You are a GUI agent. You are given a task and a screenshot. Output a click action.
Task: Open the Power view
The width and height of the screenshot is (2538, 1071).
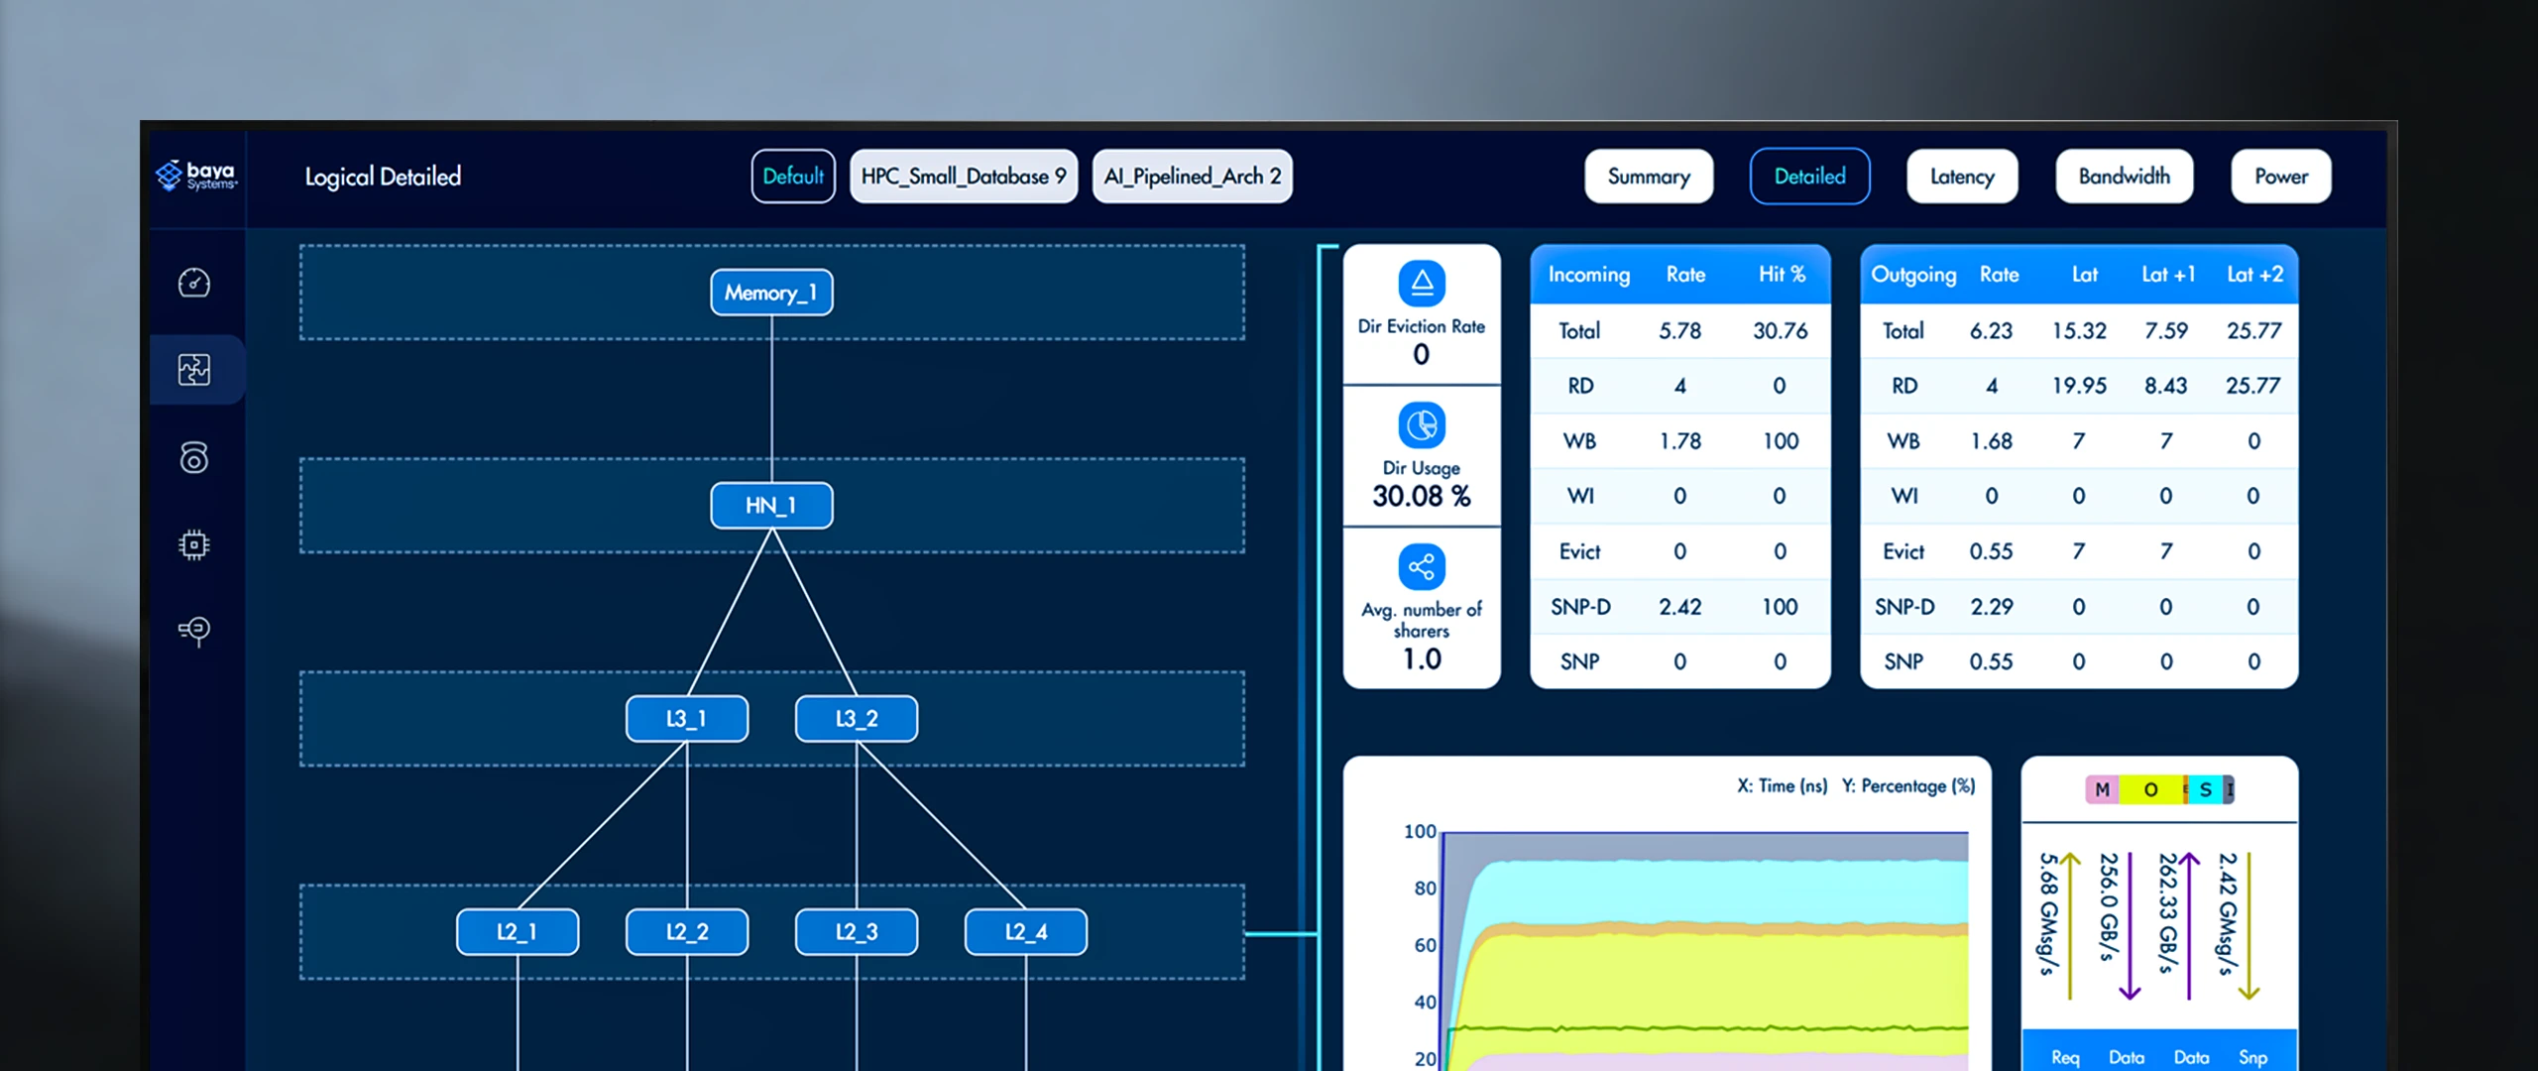pyautogui.click(x=2281, y=177)
